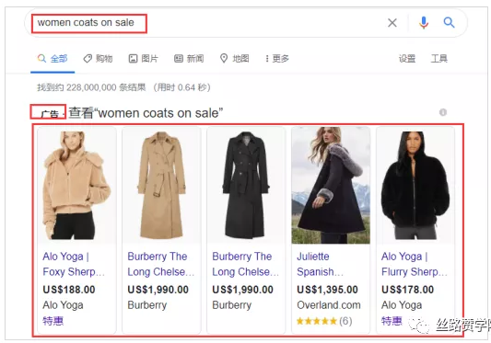The width and height of the screenshot is (491, 343).
Task: Open the 更多 more options menu
Action: (x=276, y=59)
